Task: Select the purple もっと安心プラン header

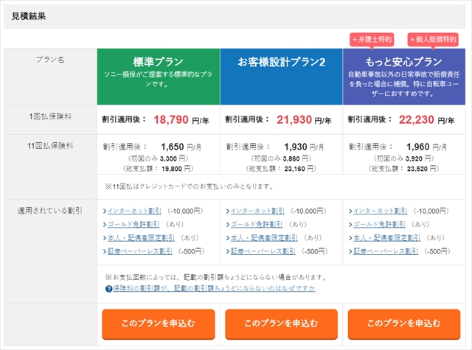Action: pyautogui.click(x=404, y=76)
